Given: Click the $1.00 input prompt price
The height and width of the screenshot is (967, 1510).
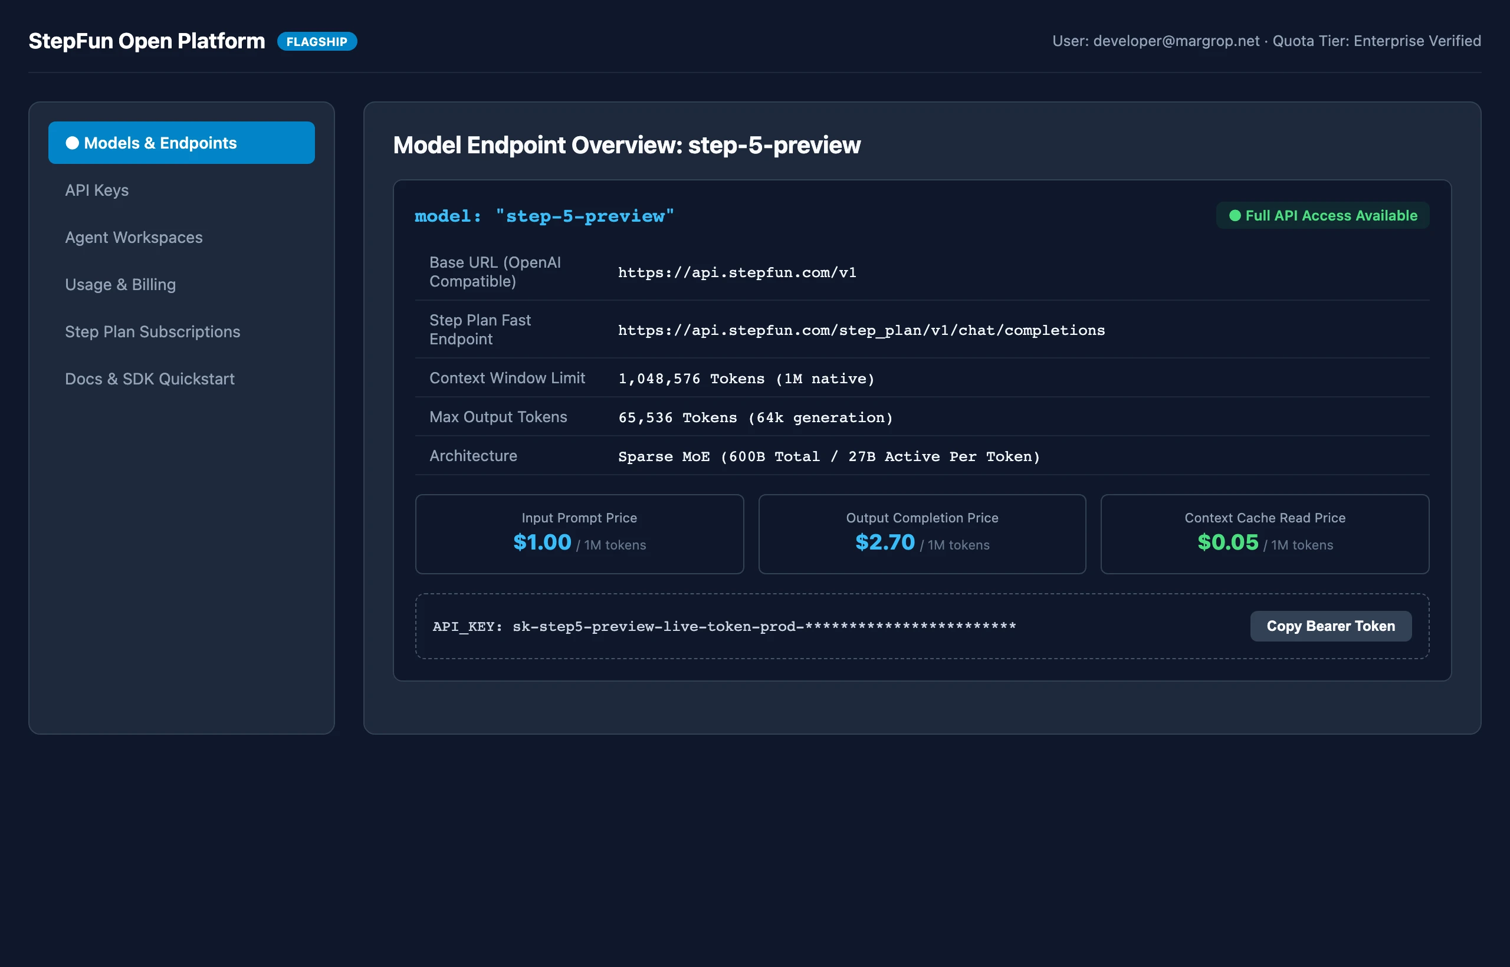Looking at the screenshot, I should coord(542,542).
